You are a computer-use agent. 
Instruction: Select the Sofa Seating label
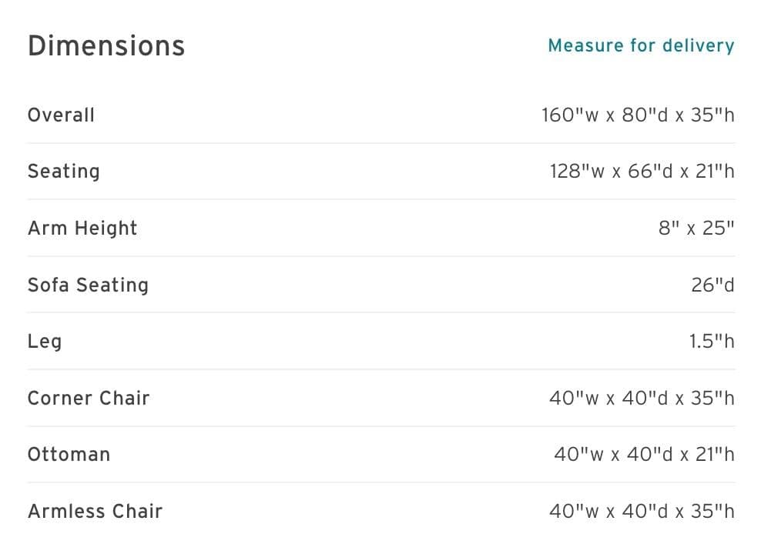click(x=88, y=285)
